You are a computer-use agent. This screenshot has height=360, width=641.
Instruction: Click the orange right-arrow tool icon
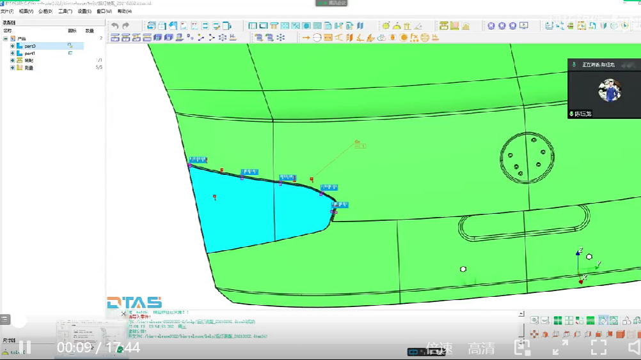[306, 38]
